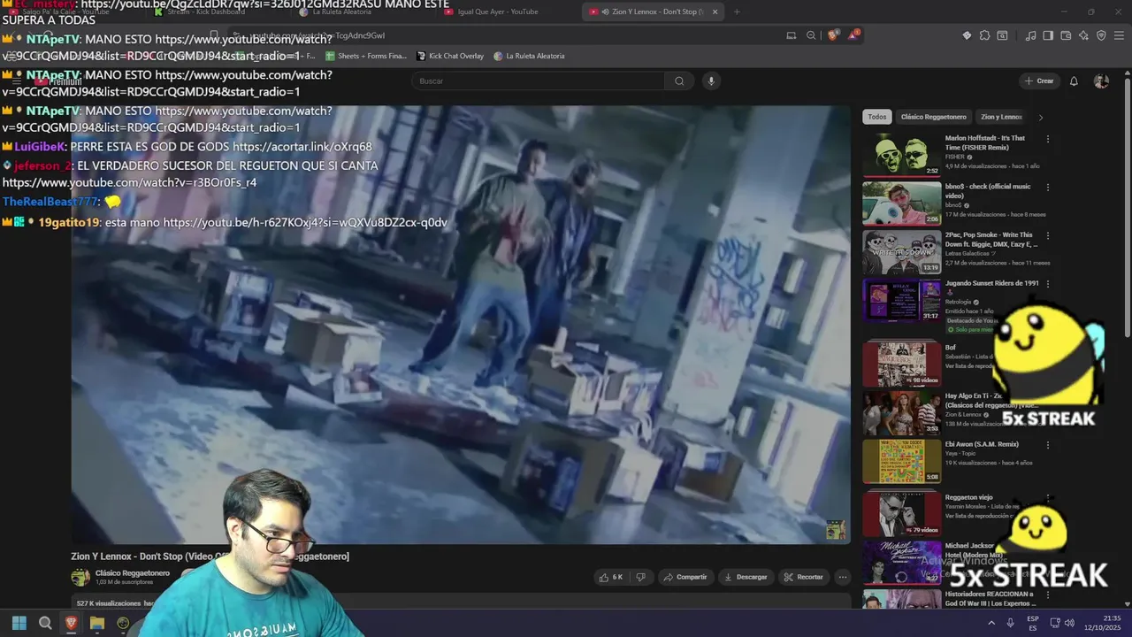Screen dimensions: 1132x637
Task: Open Brave VPN shield icon in toolbar
Action: (1101, 35)
